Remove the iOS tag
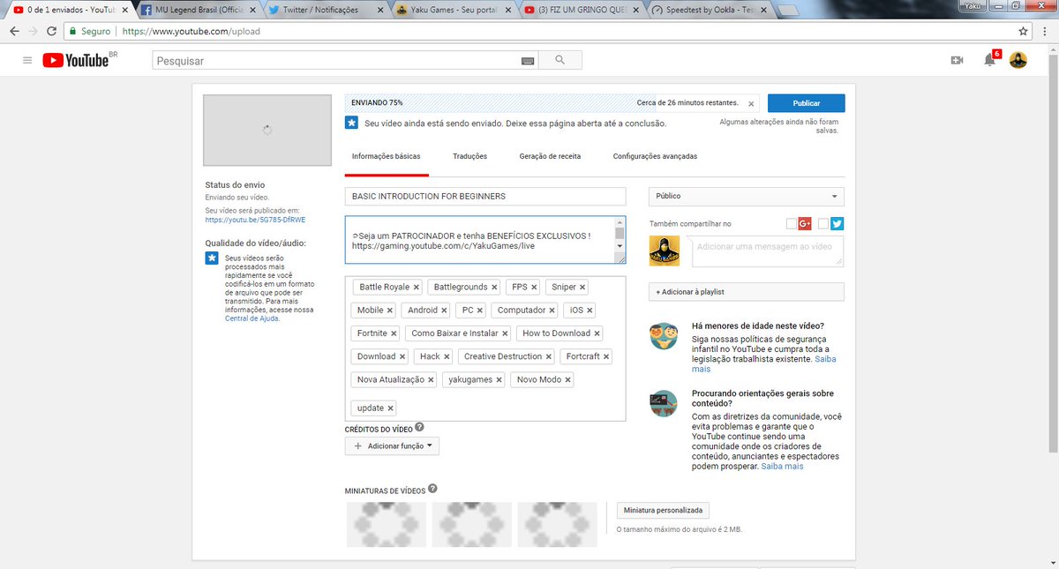 click(x=590, y=311)
